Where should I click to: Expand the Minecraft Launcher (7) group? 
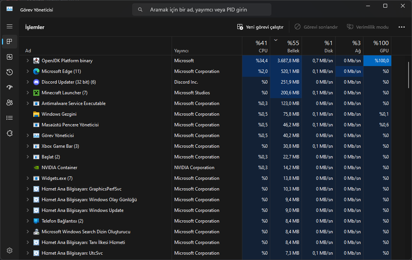(x=28, y=93)
